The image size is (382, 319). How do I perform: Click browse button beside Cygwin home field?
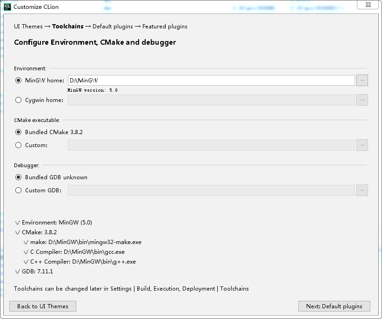point(362,100)
